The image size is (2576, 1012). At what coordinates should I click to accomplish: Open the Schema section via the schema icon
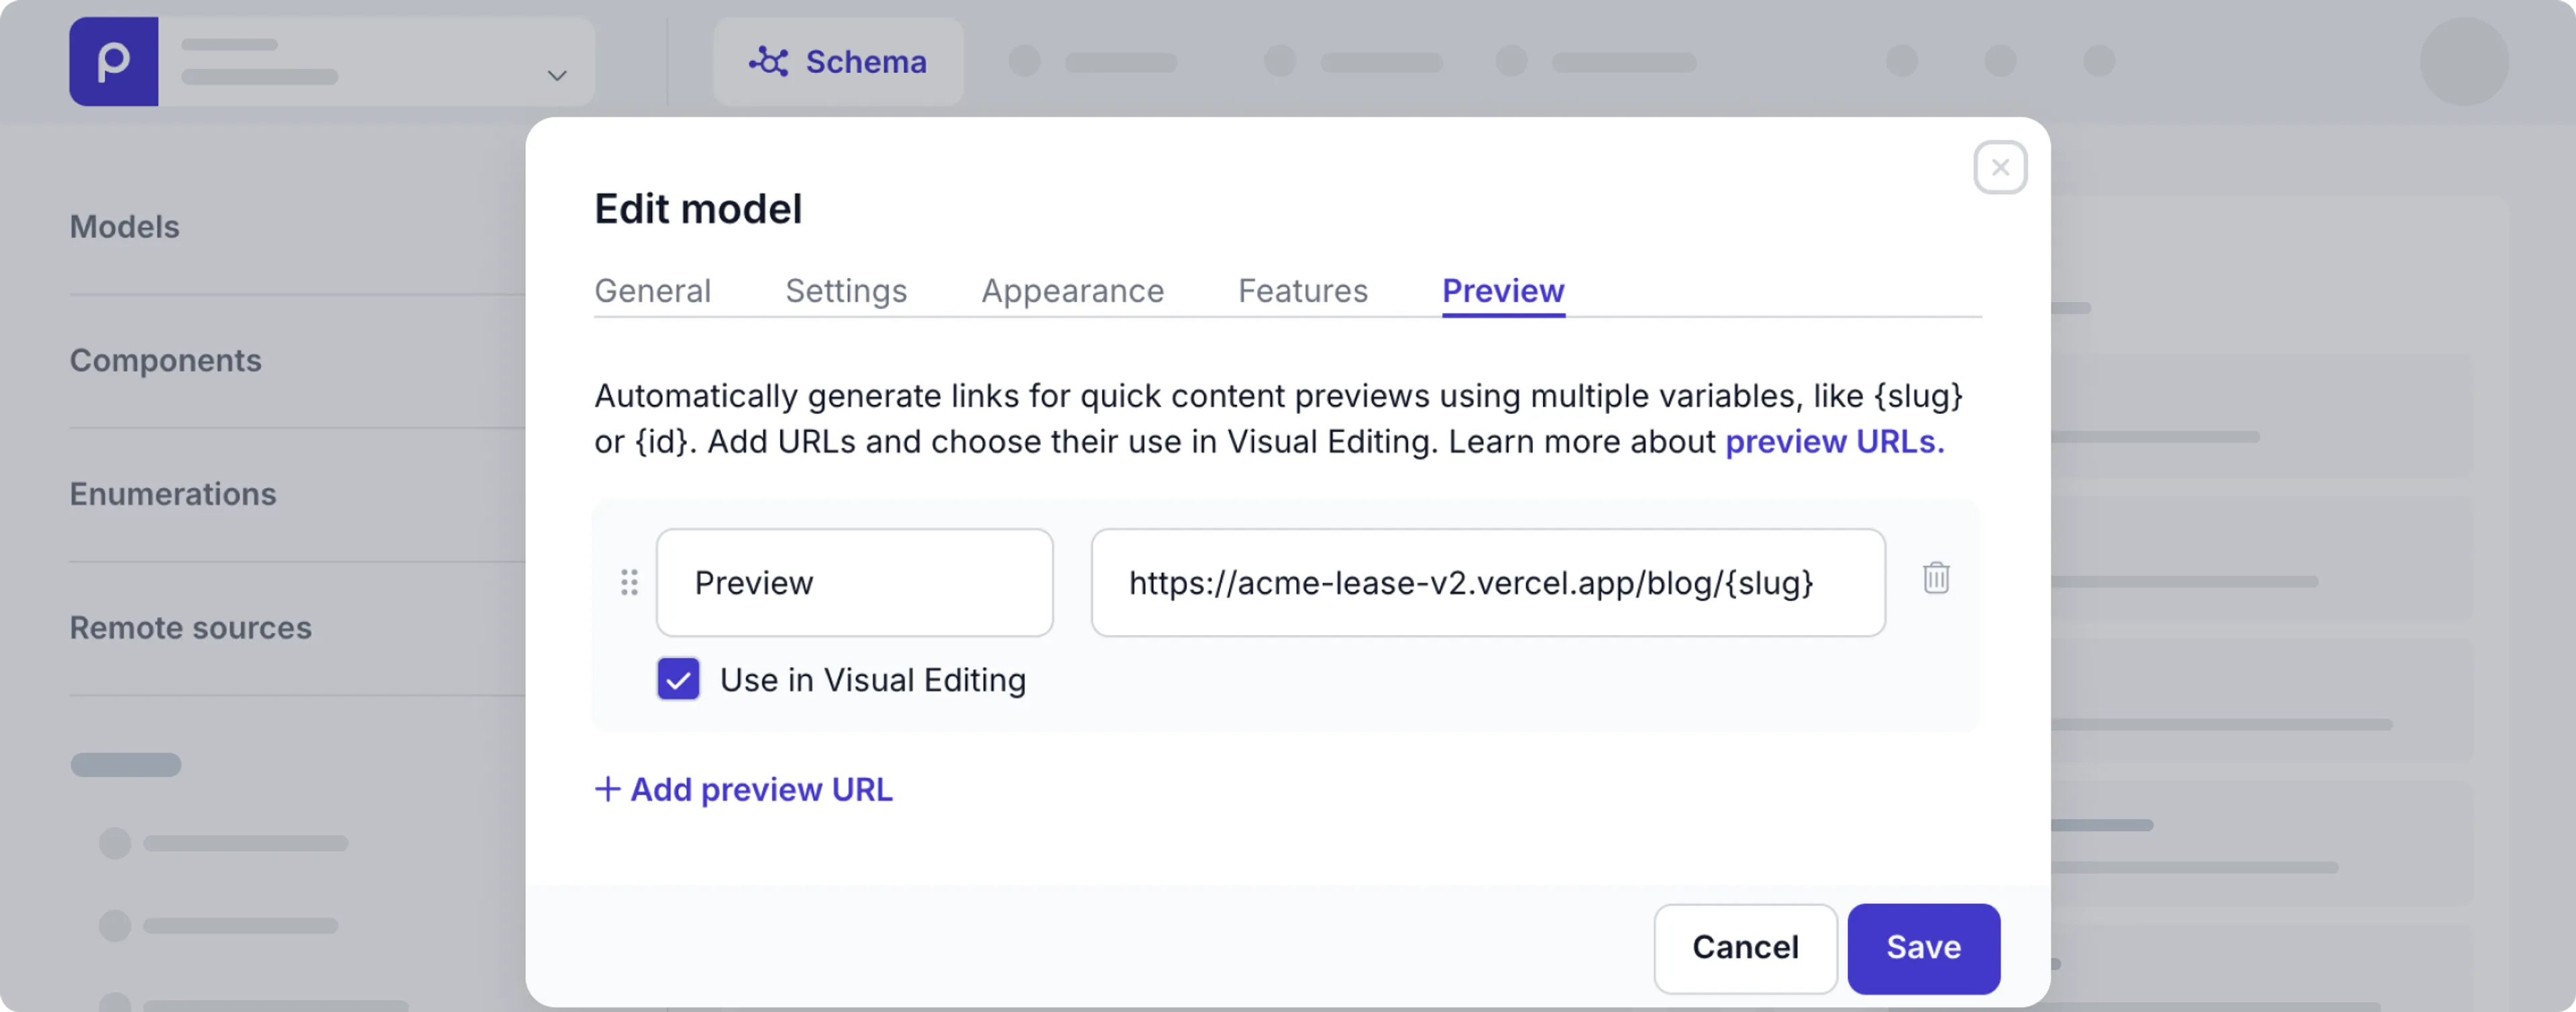(768, 61)
